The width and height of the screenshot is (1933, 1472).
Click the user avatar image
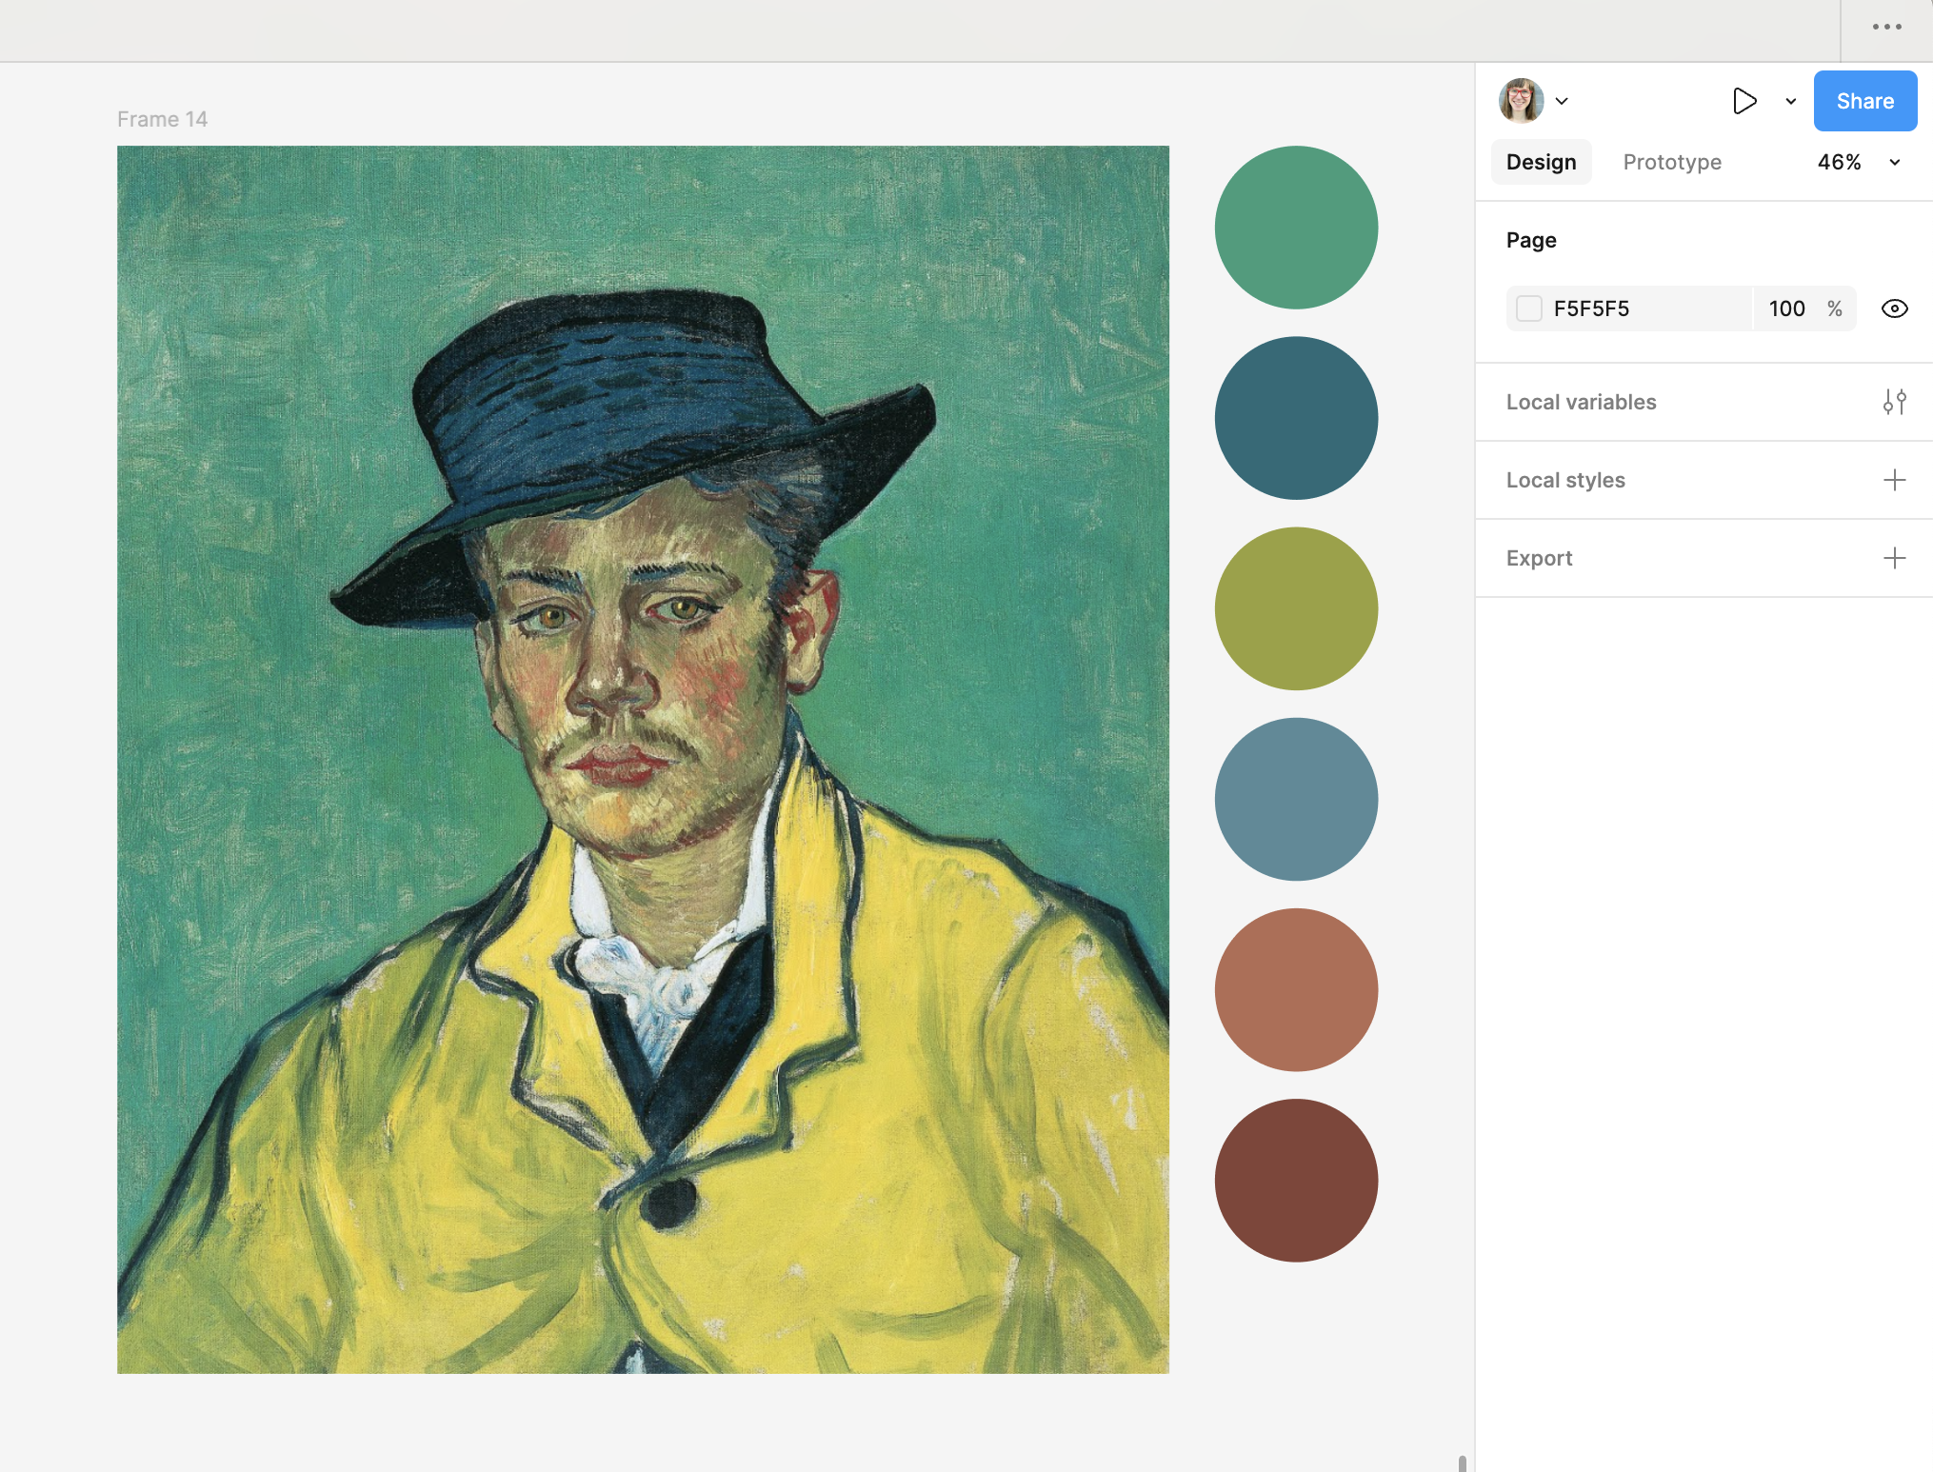pos(1521,101)
